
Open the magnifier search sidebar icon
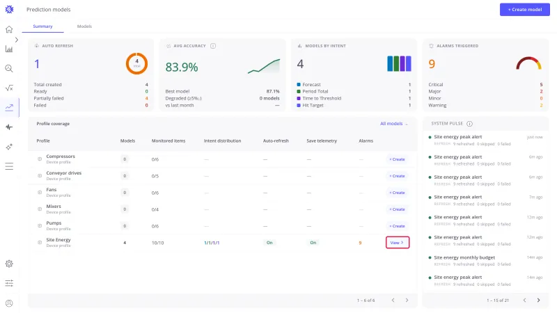coord(9,68)
